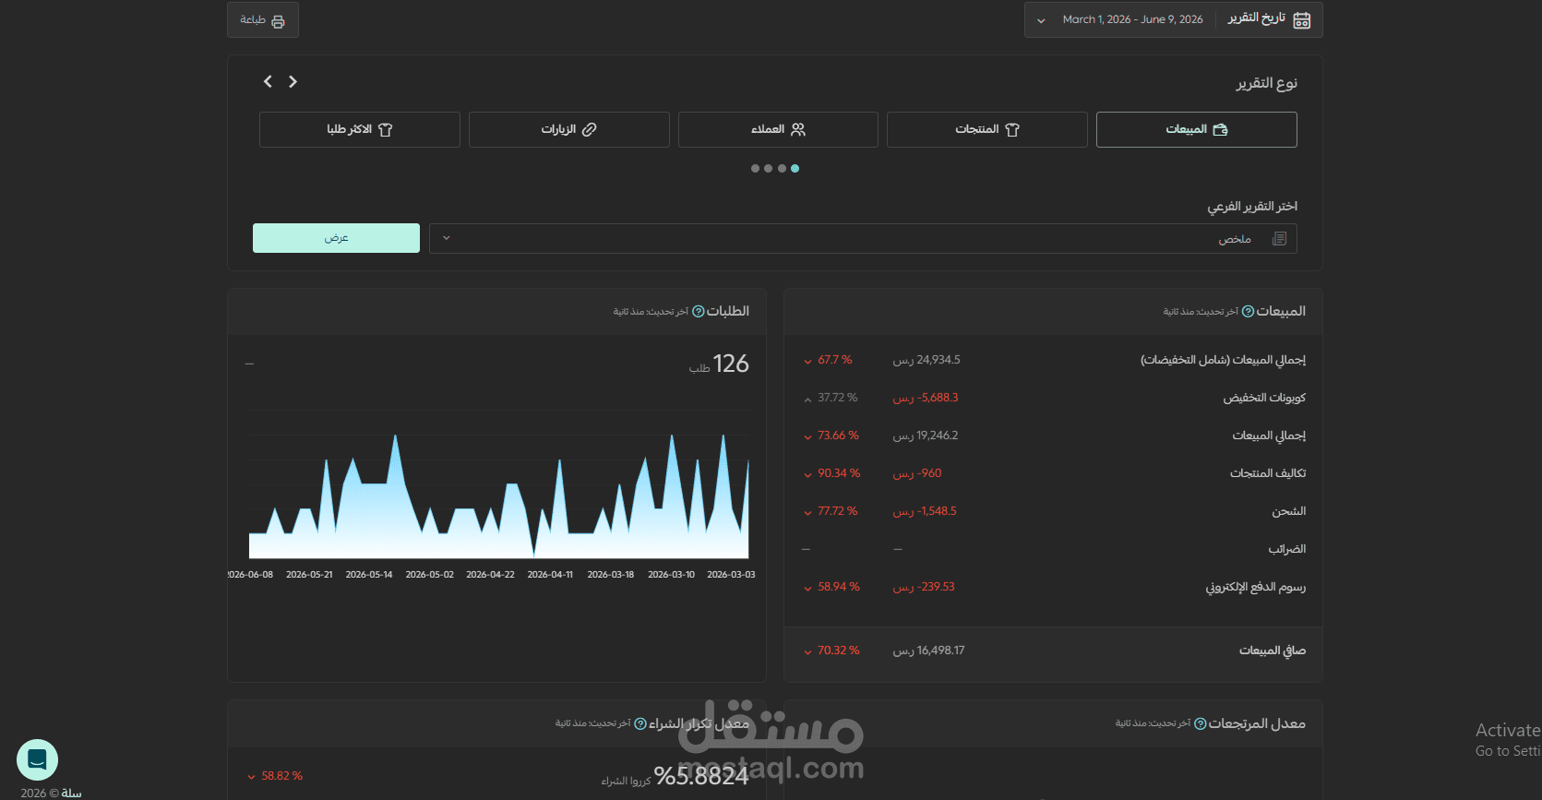
Task: Click the -239.53 payment fees value
Action: pyautogui.click(x=924, y=587)
